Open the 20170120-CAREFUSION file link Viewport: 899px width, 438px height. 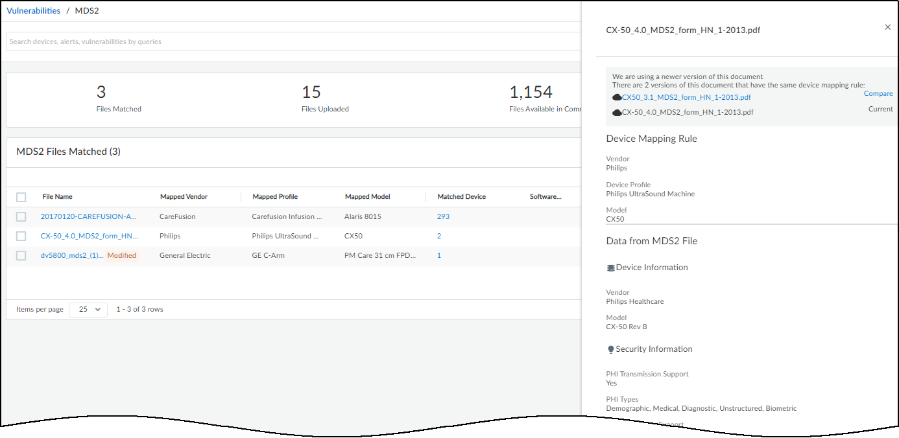click(88, 216)
